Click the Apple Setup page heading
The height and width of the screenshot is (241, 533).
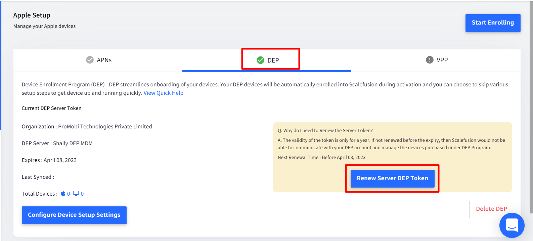point(32,15)
